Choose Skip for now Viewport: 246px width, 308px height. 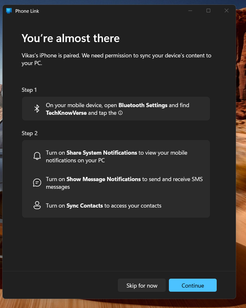pos(142,285)
